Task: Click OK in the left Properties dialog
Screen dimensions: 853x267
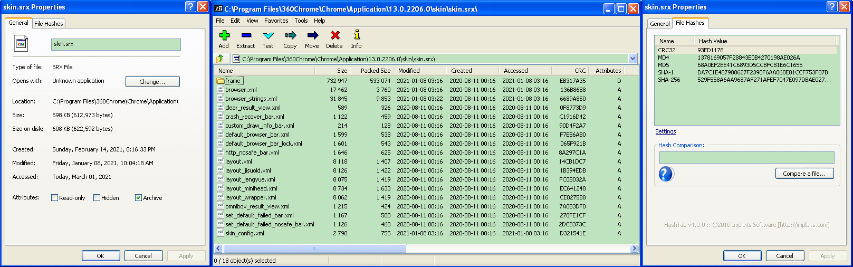Action: coord(100,256)
